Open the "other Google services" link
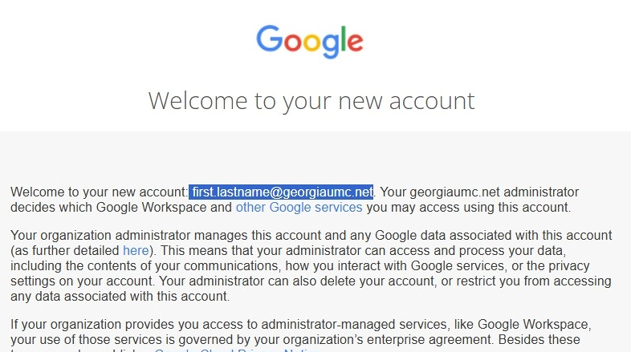 [x=299, y=208]
